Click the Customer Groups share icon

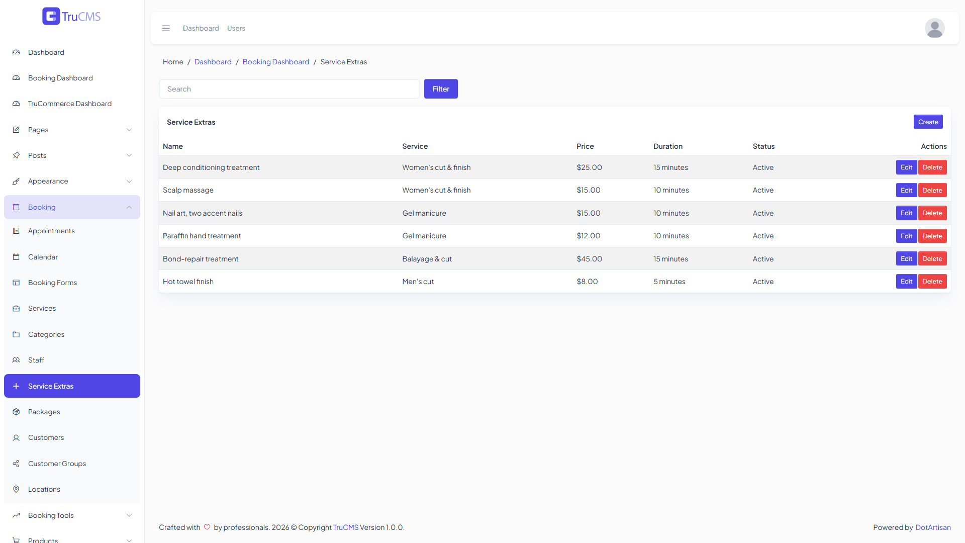click(16, 464)
